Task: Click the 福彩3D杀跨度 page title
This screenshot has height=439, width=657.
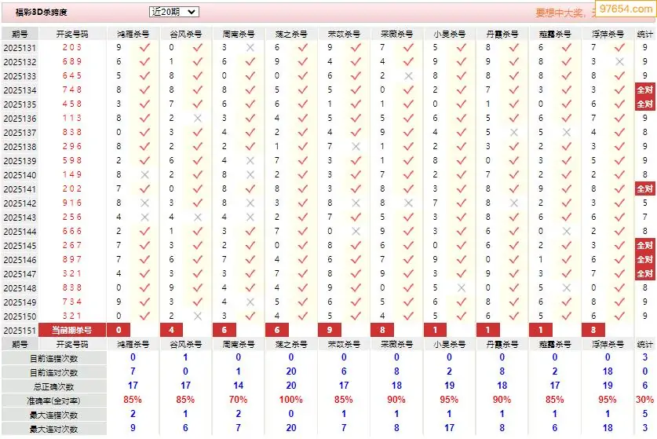Action: [x=41, y=12]
